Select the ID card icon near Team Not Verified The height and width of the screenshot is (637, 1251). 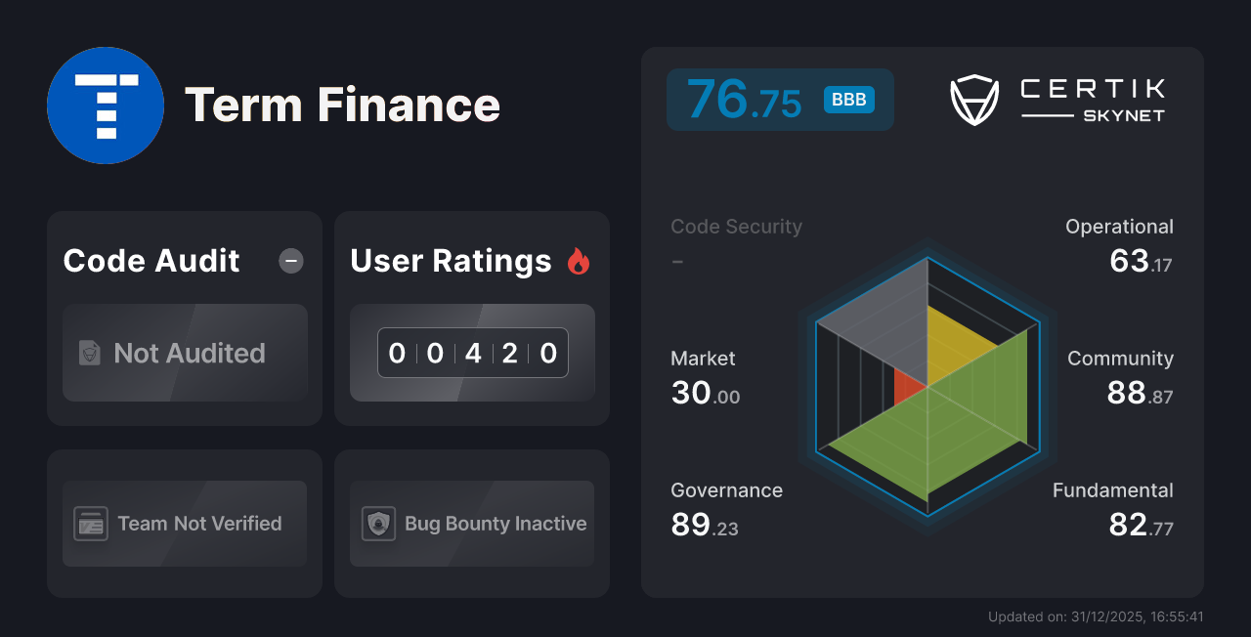pyautogui.click(x=93, y=524)
